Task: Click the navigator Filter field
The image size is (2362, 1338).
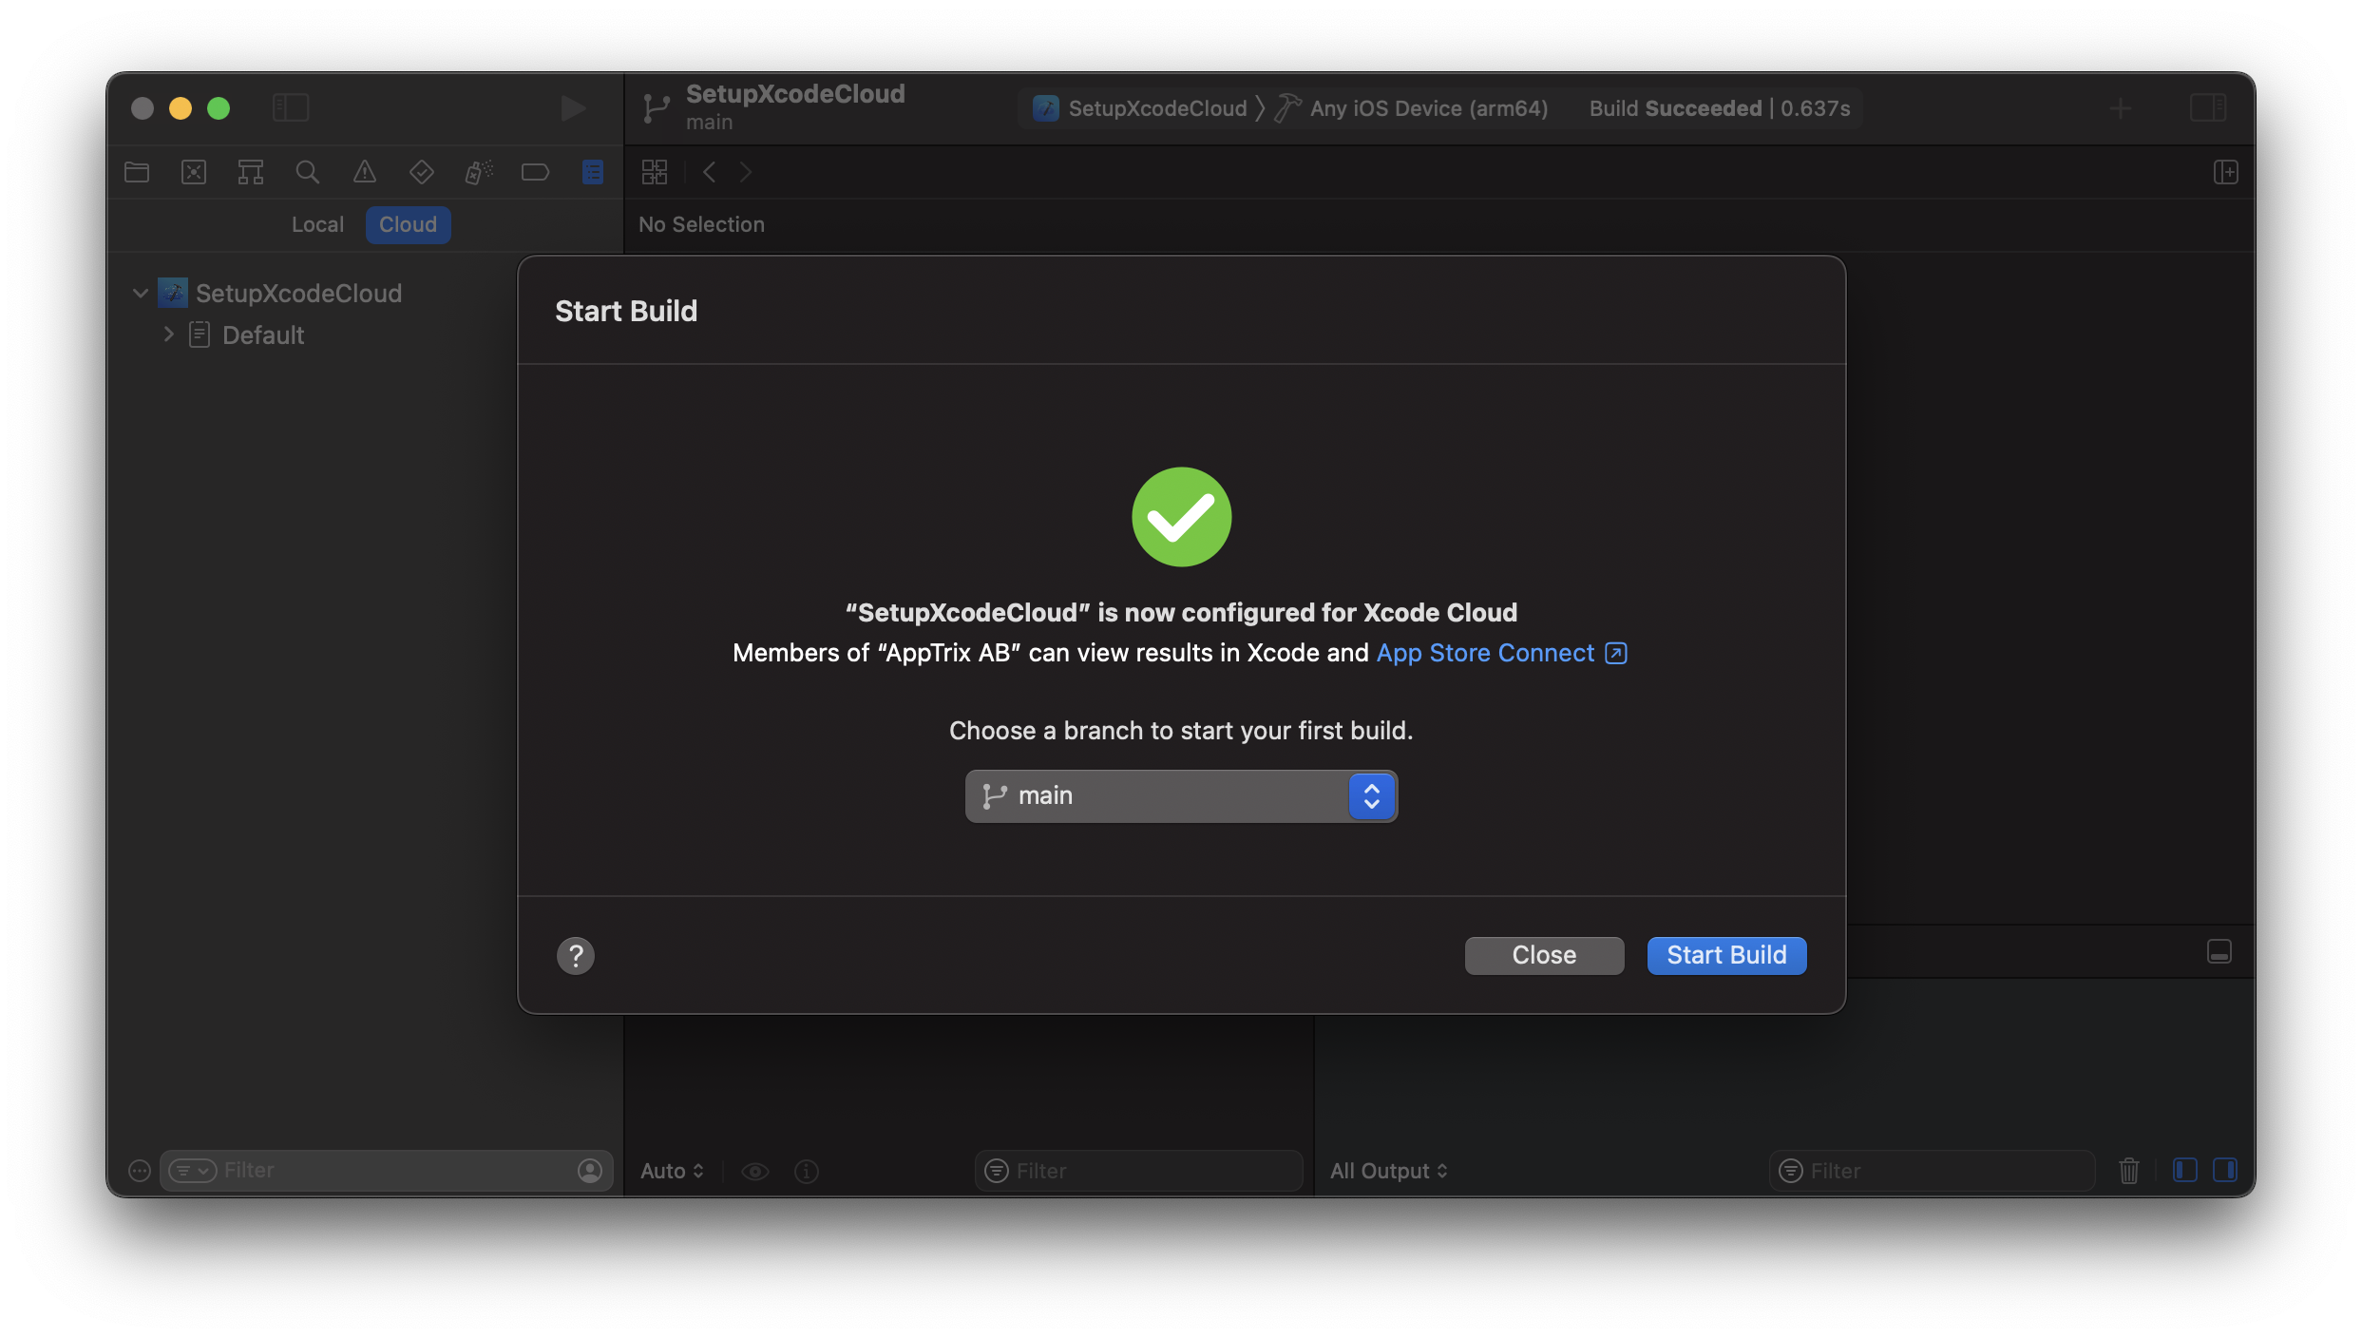Action: (387, 1171)
